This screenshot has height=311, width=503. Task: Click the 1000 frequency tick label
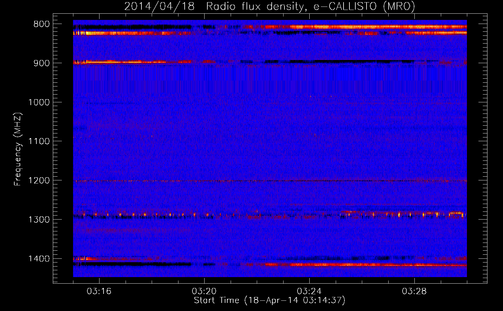[39, 102]
